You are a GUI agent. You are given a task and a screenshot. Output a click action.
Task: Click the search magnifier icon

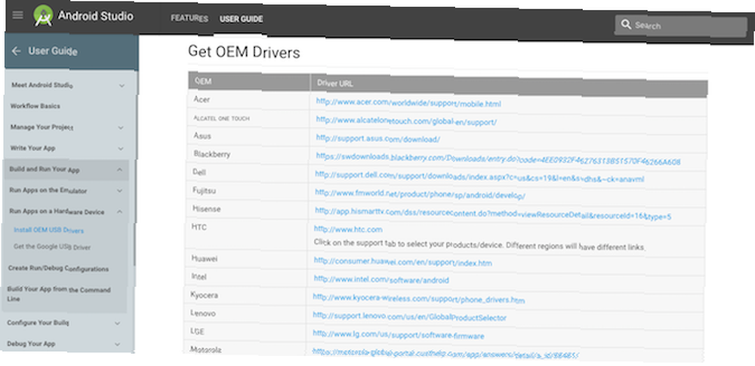pos(625,23)
